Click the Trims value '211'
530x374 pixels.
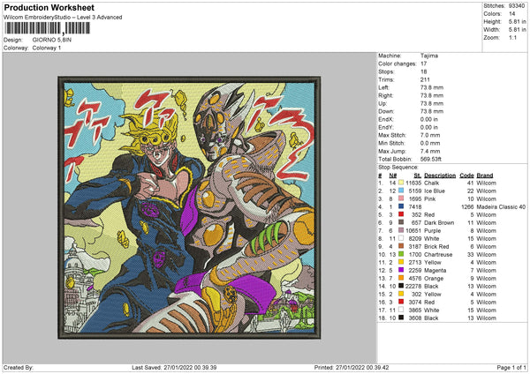425,79
